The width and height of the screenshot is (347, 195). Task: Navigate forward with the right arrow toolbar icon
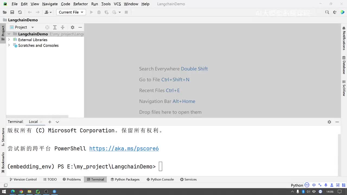click(38, 12)
